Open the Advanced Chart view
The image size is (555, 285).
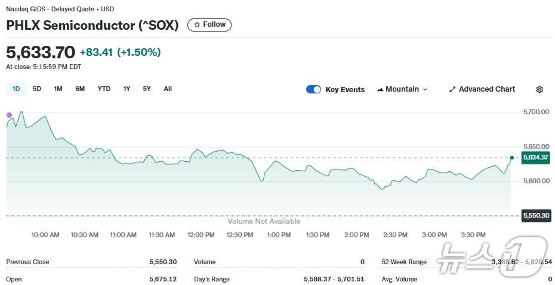tap(486, 89)
